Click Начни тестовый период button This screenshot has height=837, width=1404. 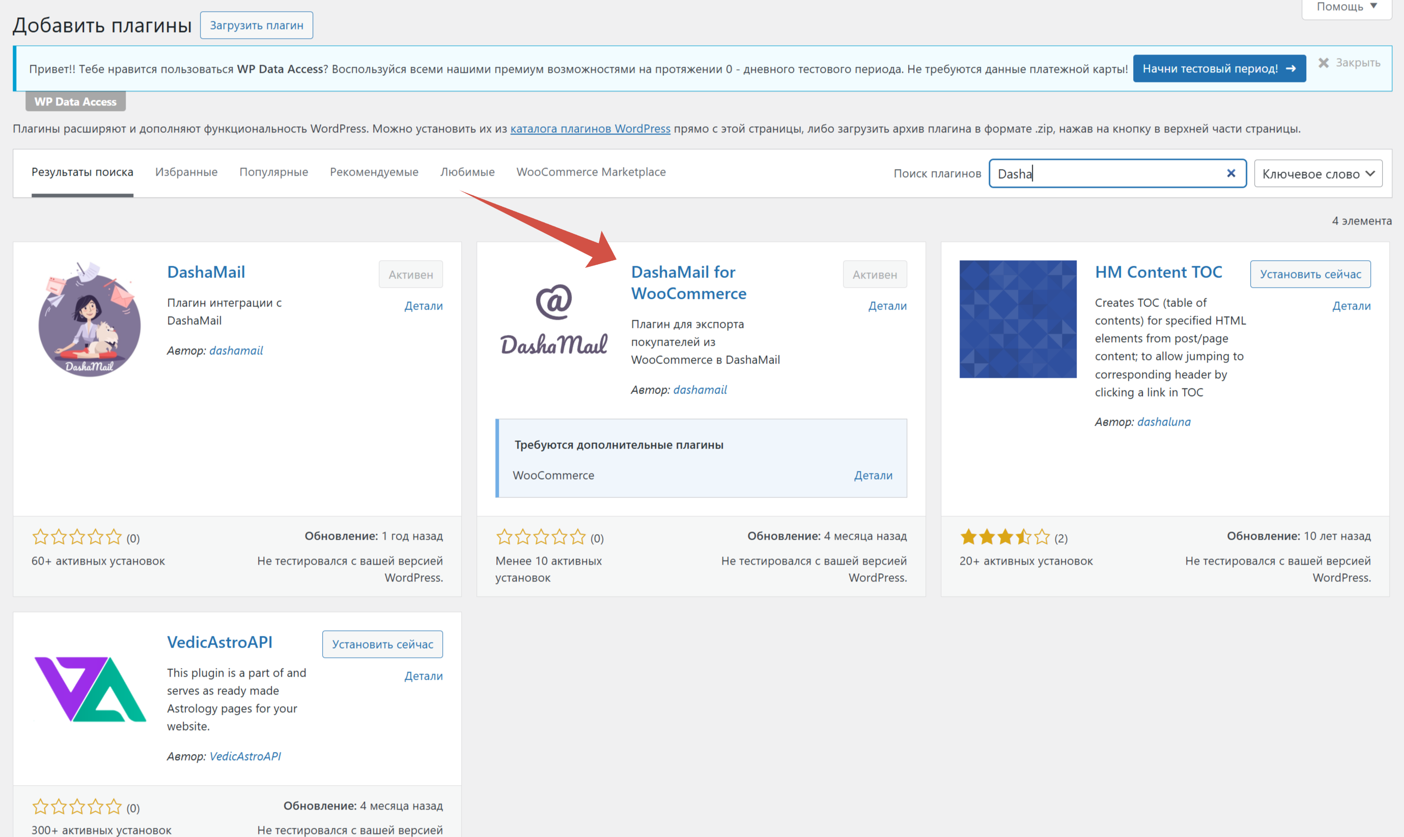click(x=1219, y=69)
